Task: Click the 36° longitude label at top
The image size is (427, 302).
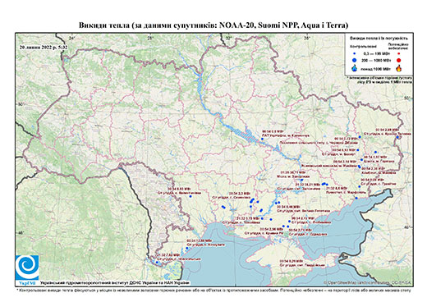Action: coord(307,38)
